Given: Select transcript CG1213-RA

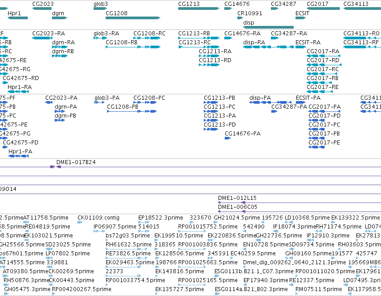Looking at the screenshot, I should point(209,56).
